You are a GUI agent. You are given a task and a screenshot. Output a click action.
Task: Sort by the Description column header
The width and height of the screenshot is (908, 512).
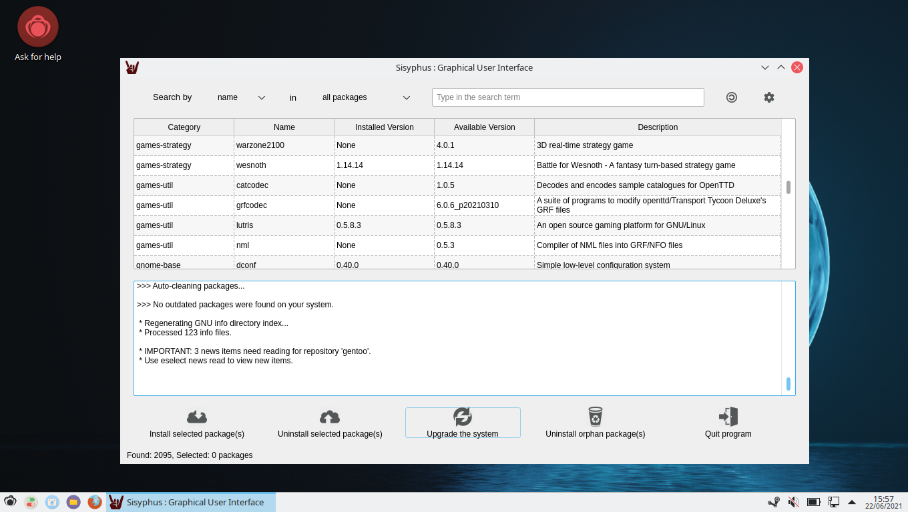658,127
